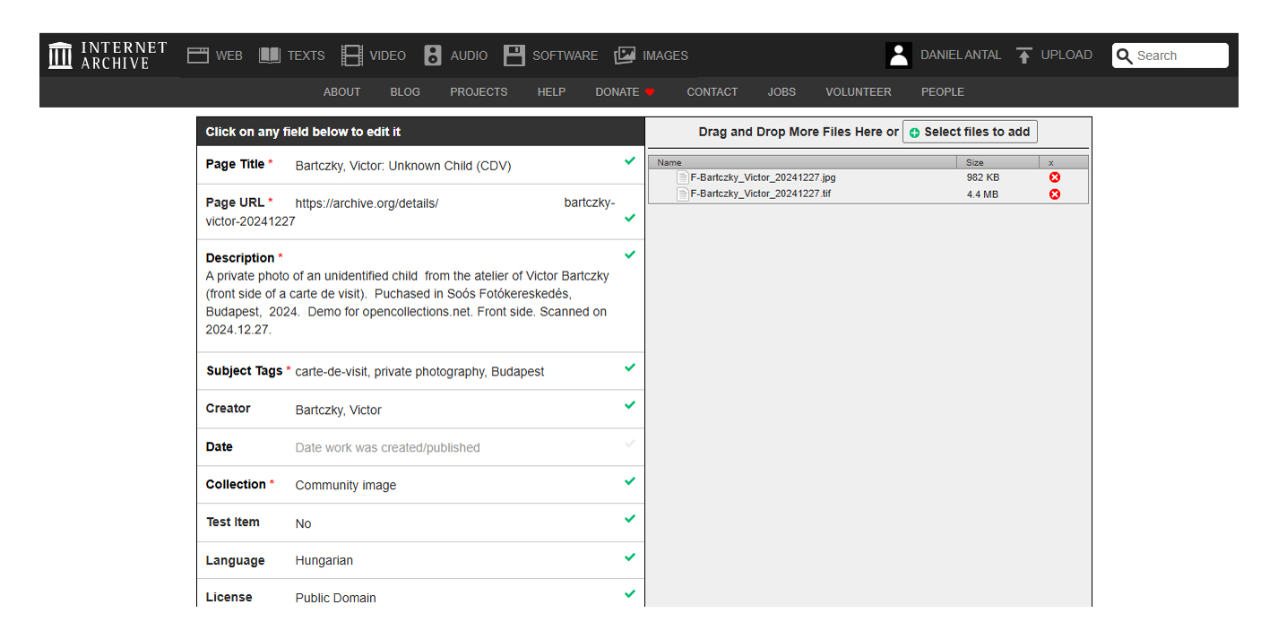Click the Daniel Antal user avatar
This screenshot has height=639, width=1278.
click(x=898, y=56)
